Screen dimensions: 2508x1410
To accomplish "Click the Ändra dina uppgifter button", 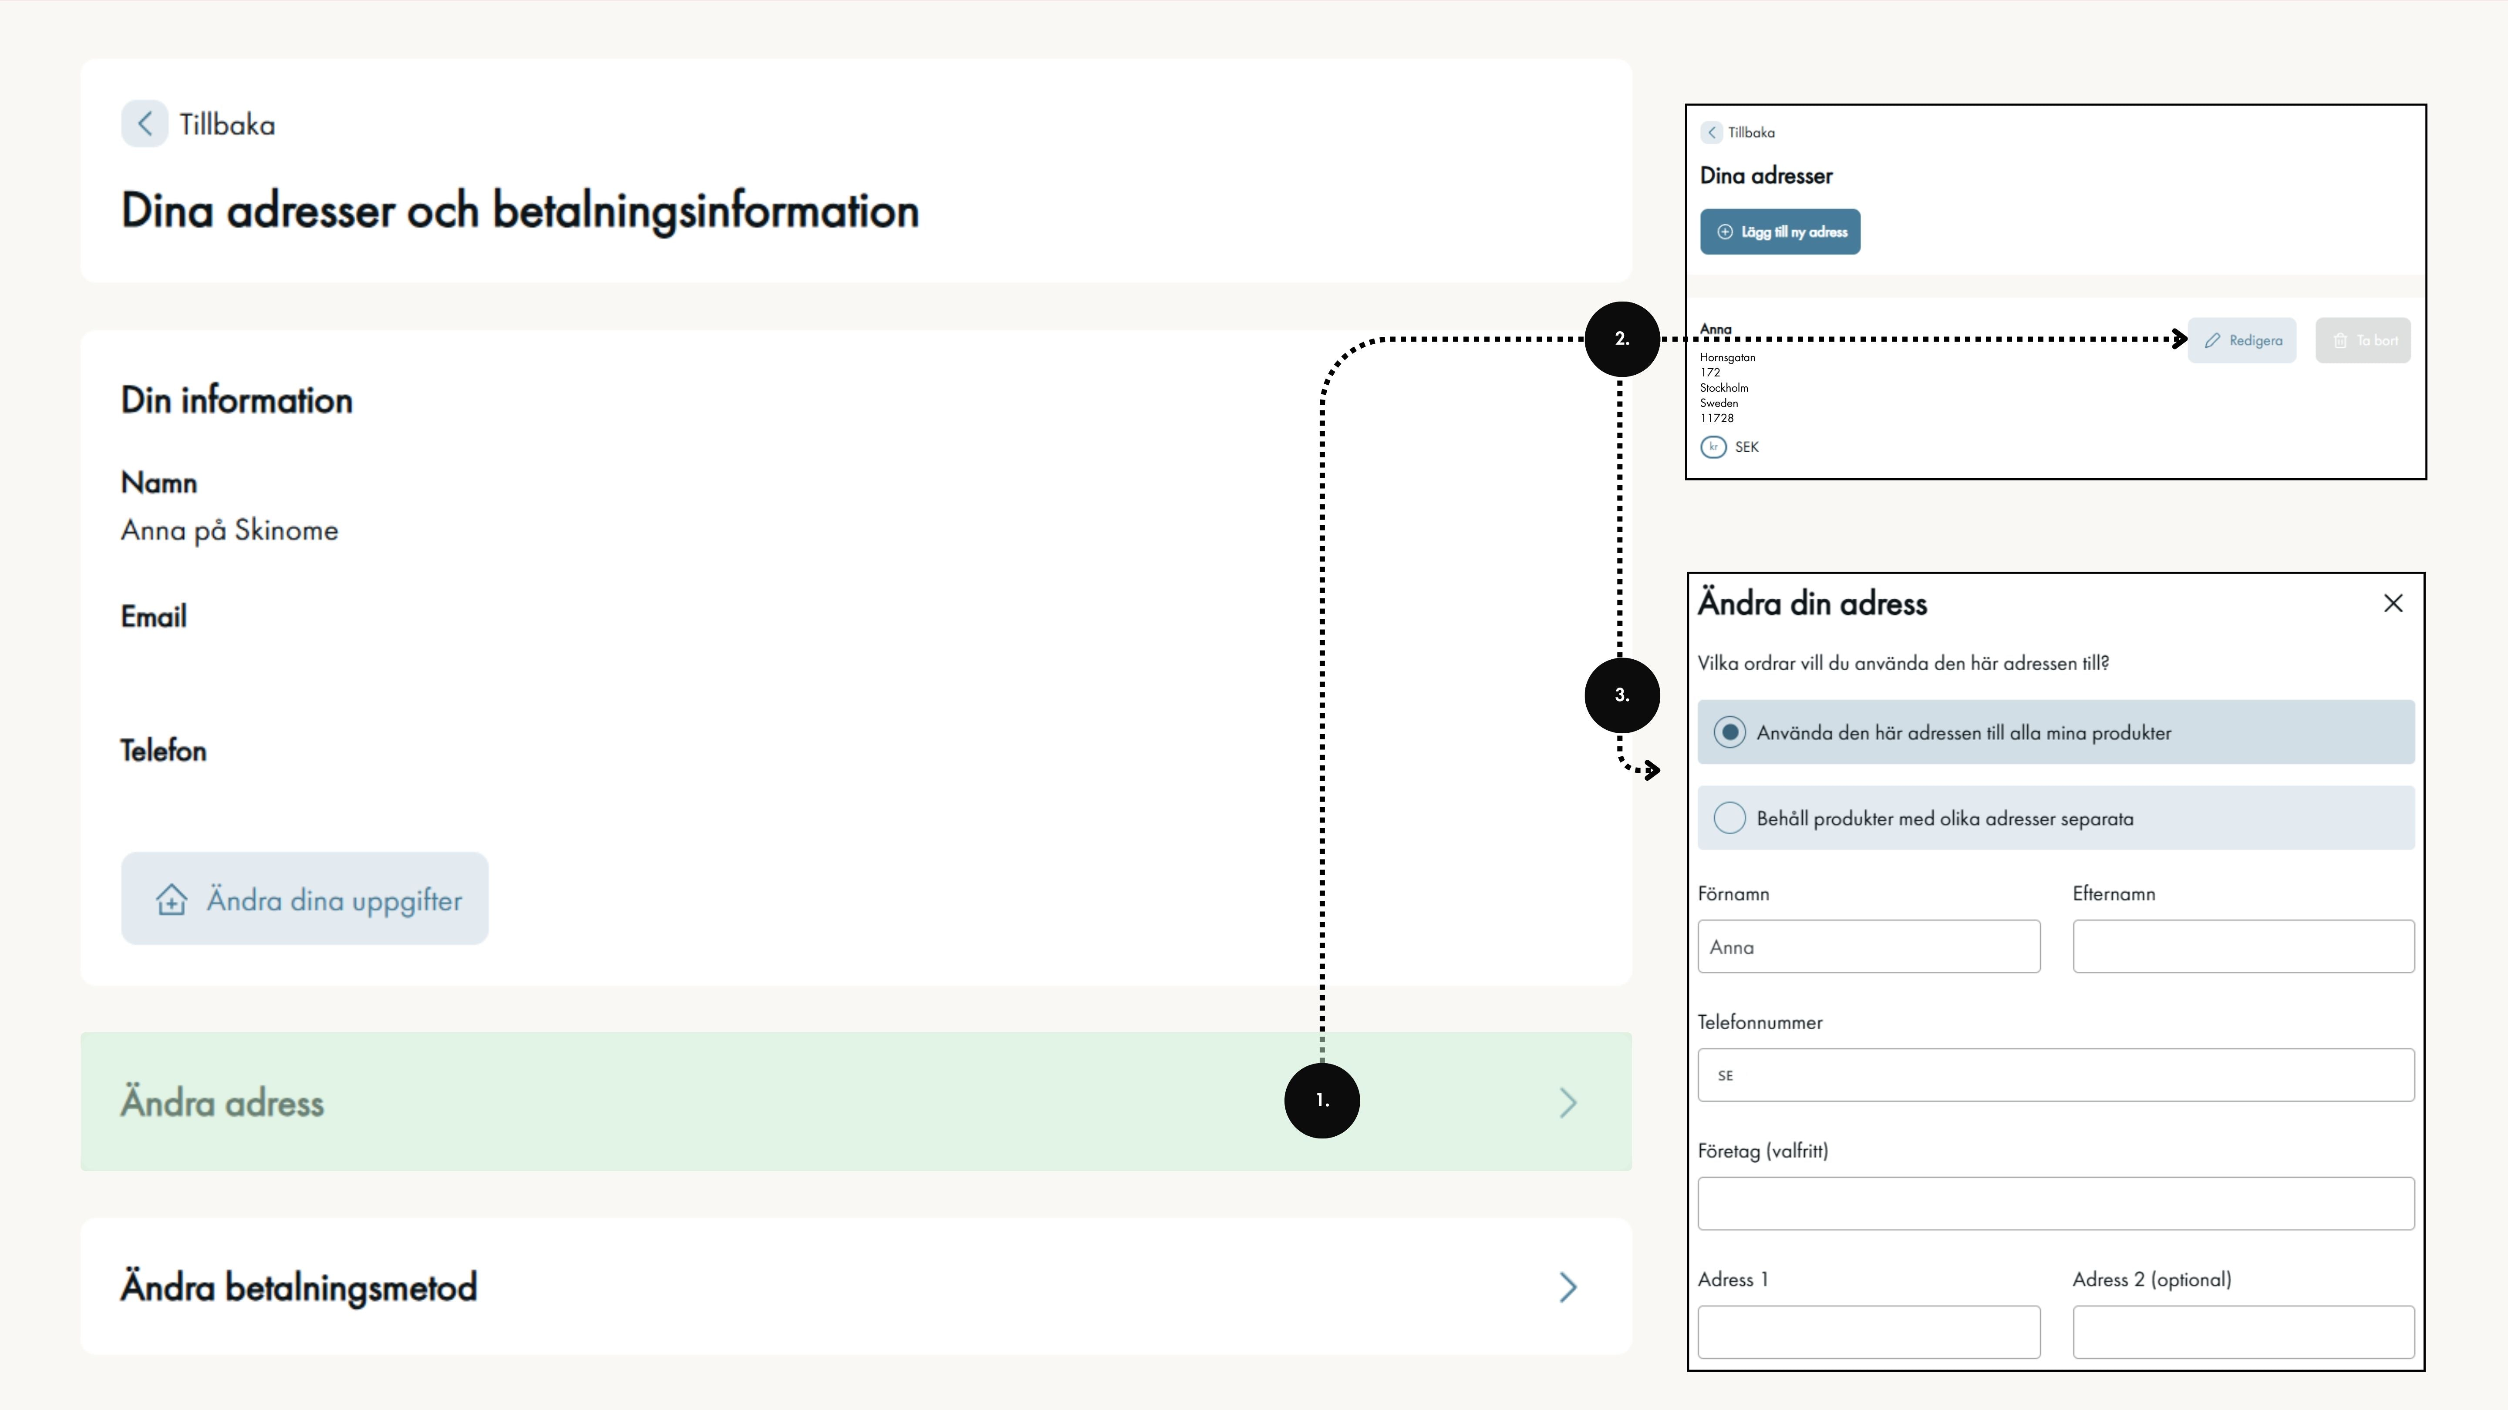I will tap(305, 899).
